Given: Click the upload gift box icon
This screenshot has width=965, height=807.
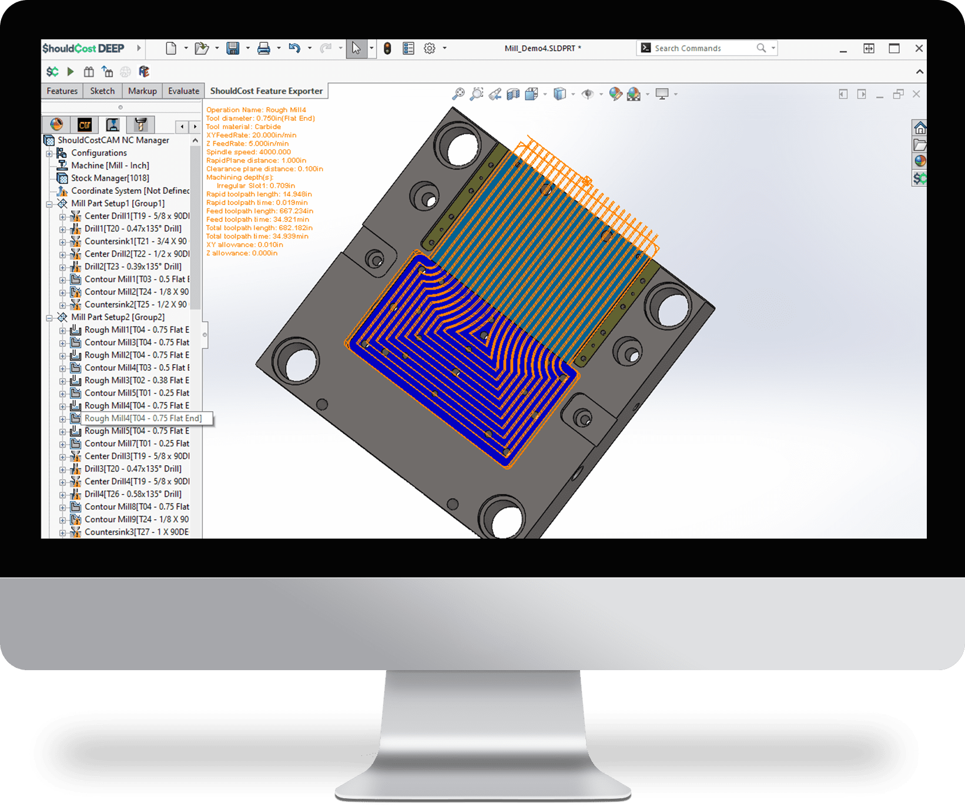Looking at the screenshot, I should (x=107, y=72).
